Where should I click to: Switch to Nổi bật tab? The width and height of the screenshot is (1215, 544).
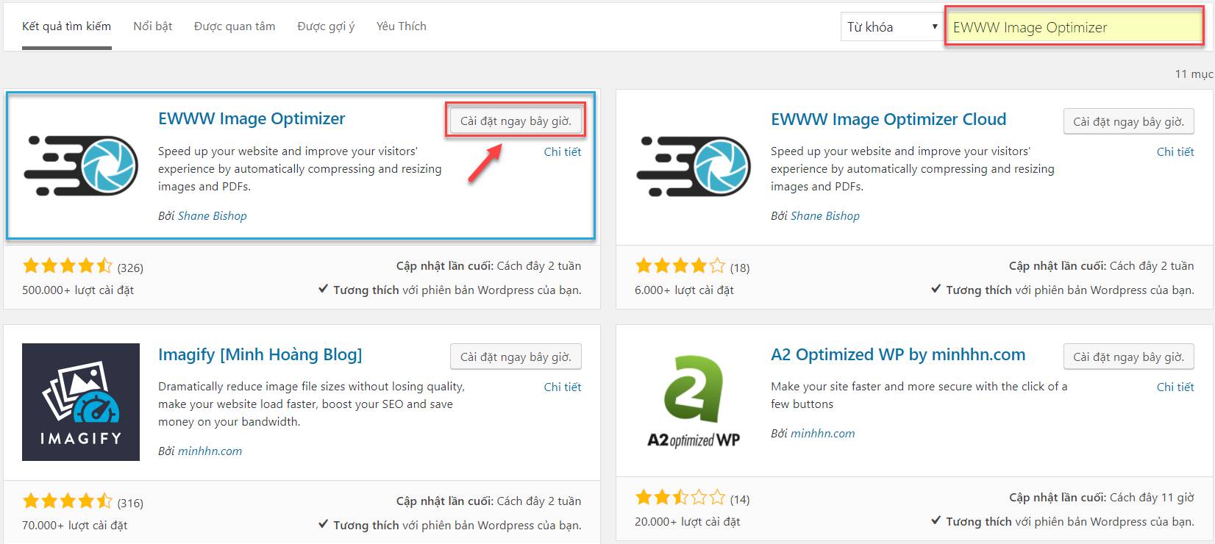coord(153,26)
